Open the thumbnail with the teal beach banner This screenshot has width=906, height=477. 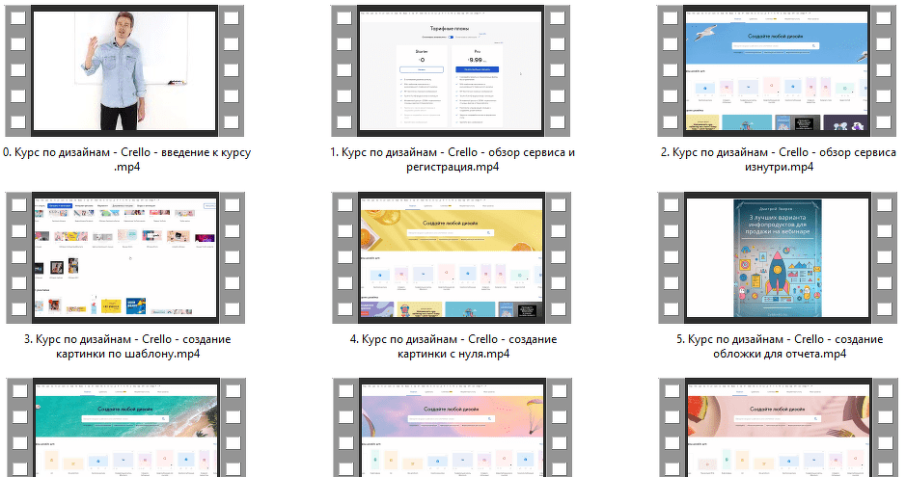click(127, 431)
